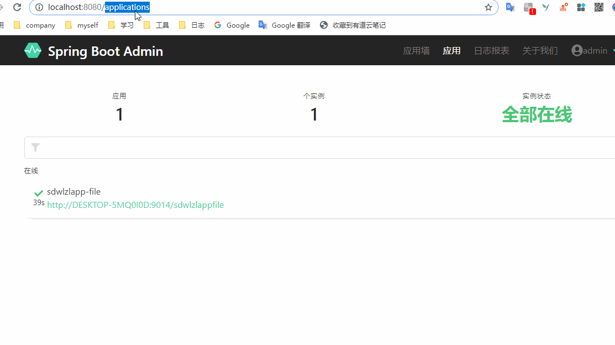The width and height of the screenshot is (615, 345).
Task: Click the 收藏到有道云笔记 bookmark
Action: point(353,25)
